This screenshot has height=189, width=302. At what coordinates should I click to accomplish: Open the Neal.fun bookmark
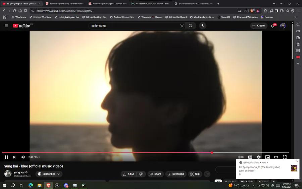[x=267, y=17]
